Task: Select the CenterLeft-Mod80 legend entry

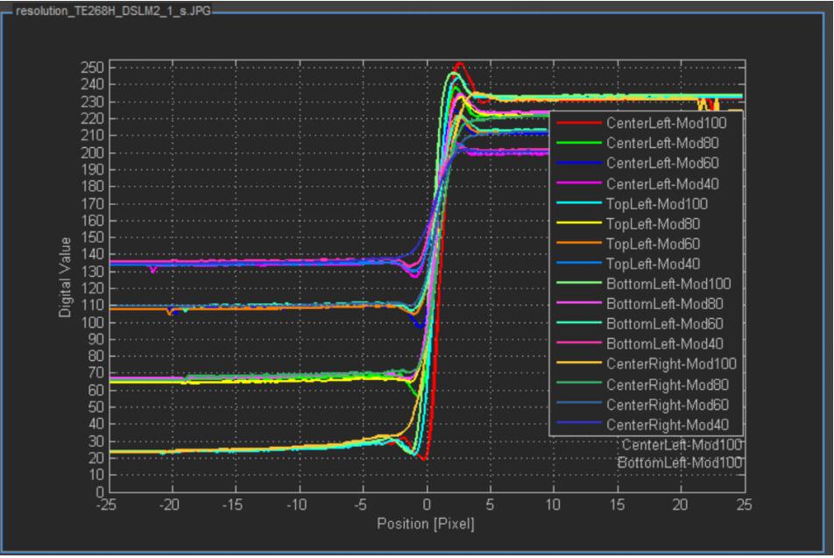Action: [x=663, y=144]
